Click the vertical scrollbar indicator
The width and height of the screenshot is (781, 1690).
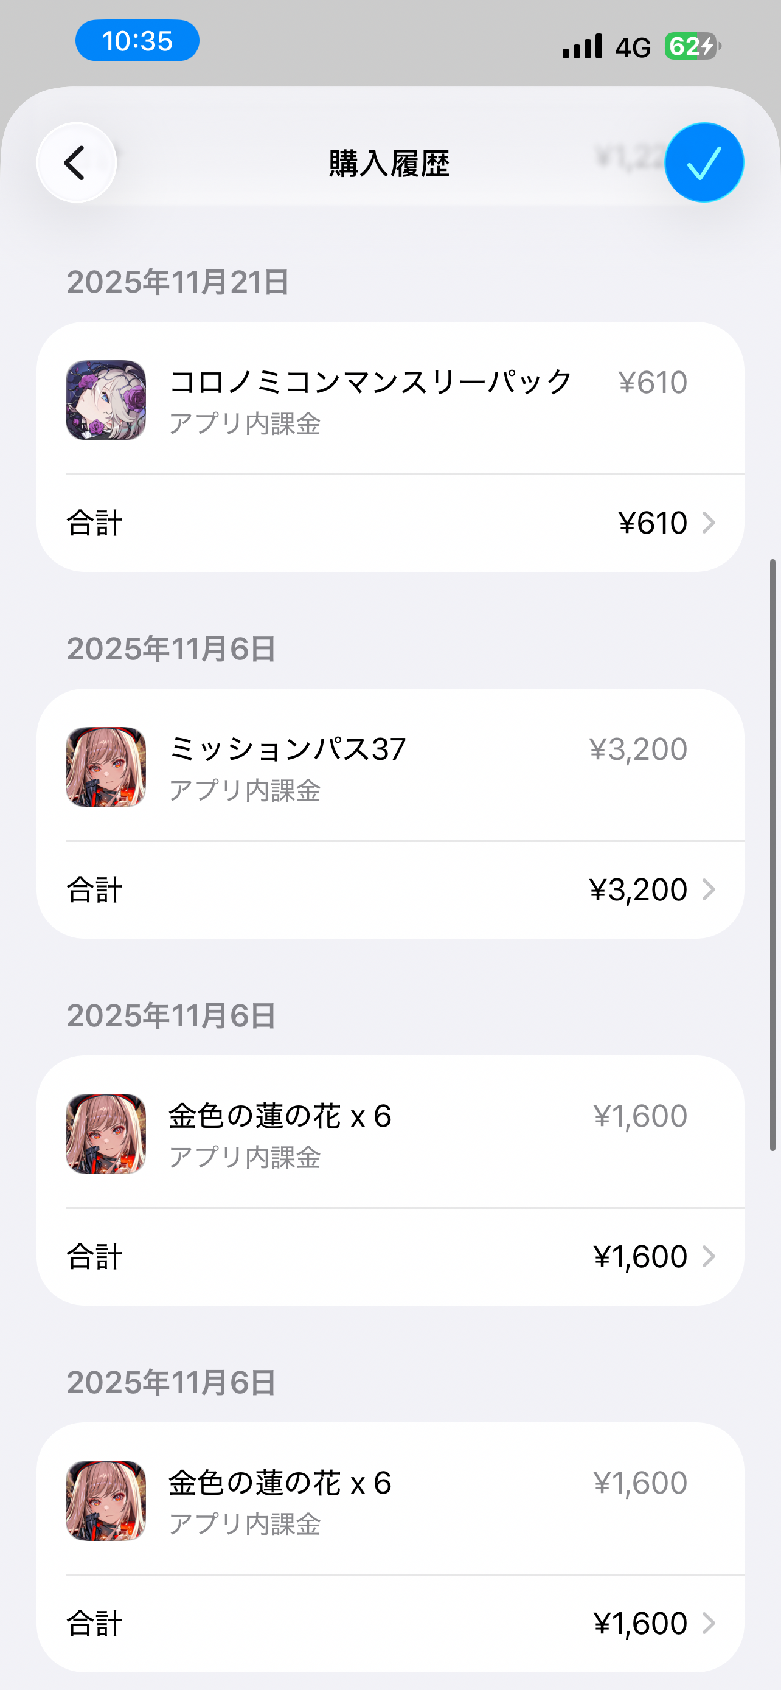click(x=772, y=854)
